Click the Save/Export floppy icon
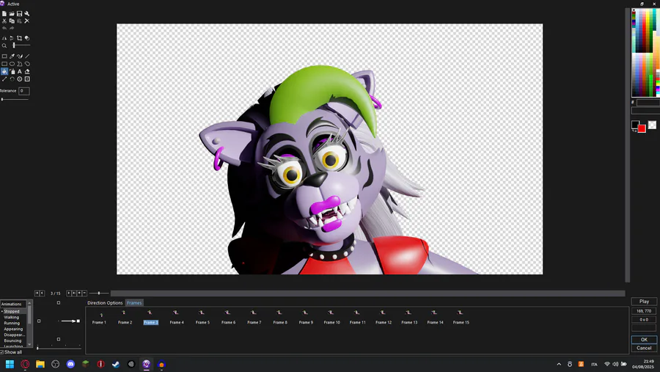This screenshot has height=372, width=660. click(x=19, y=14)
